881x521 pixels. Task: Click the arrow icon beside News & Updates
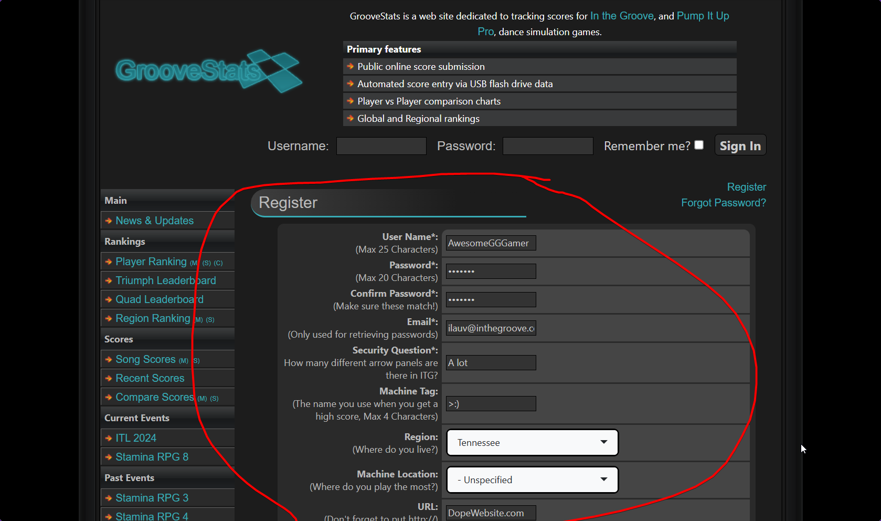pos(109,221)
